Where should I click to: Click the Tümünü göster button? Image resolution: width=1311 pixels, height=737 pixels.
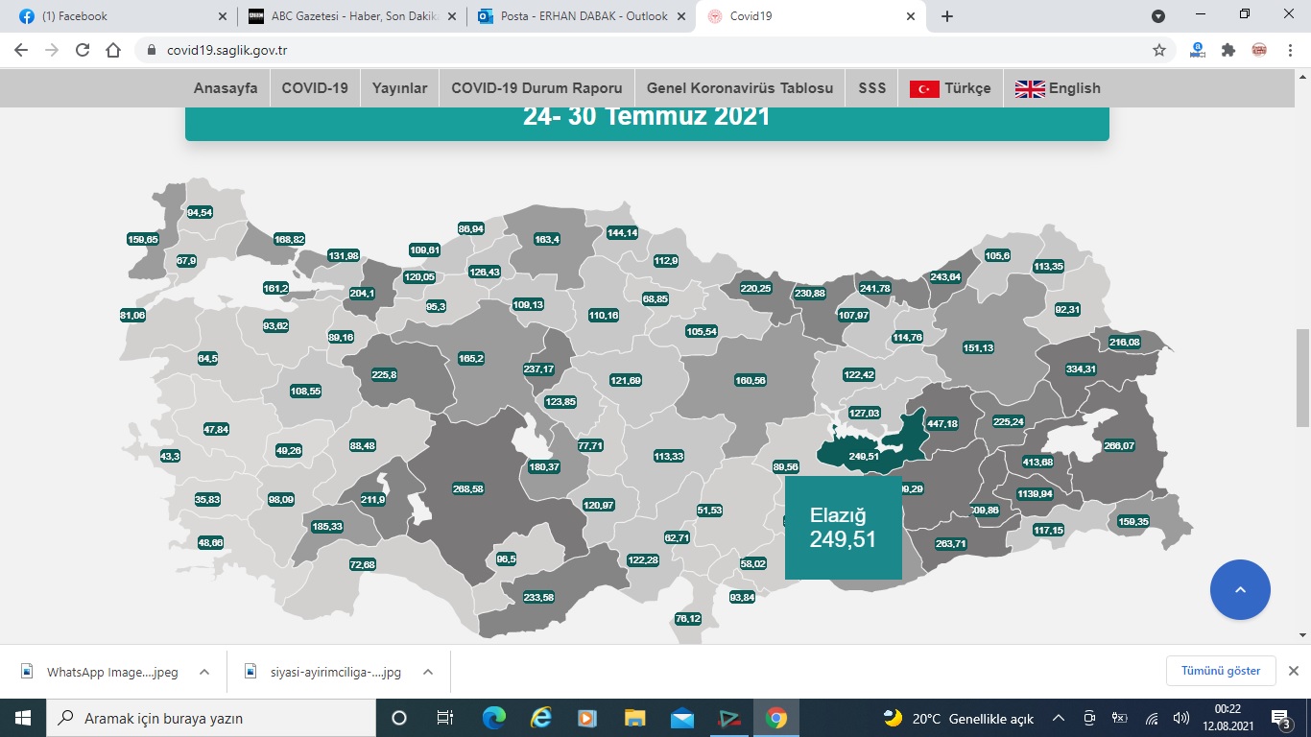(1221, 671)
